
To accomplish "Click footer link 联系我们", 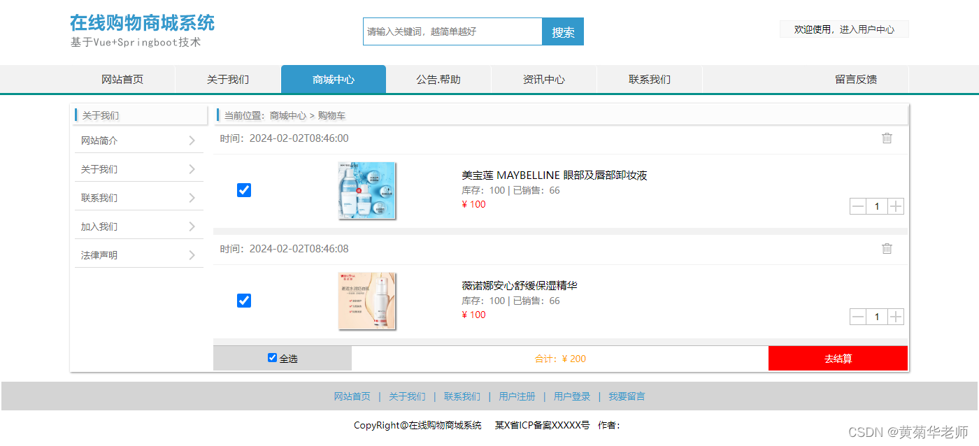I will 462,396.
